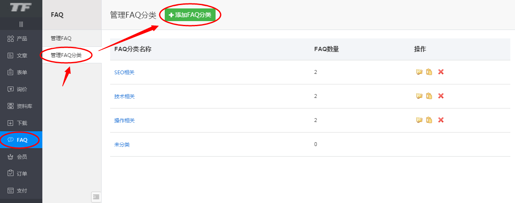Open the 未分类 category link
This screenshot has height=203, width=515.
[122, 145]
